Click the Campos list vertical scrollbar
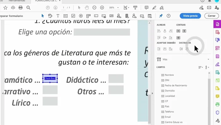This screenshot has height=125, width=221. [x=209, y=101]
